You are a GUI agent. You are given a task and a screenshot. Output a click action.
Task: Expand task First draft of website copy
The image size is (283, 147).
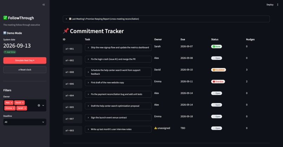[x=118, y=82]
